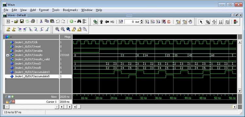Select the /euler1_tb/DUT/reset signal
Viewport: 245px width, 117px height.
[28, 46]
